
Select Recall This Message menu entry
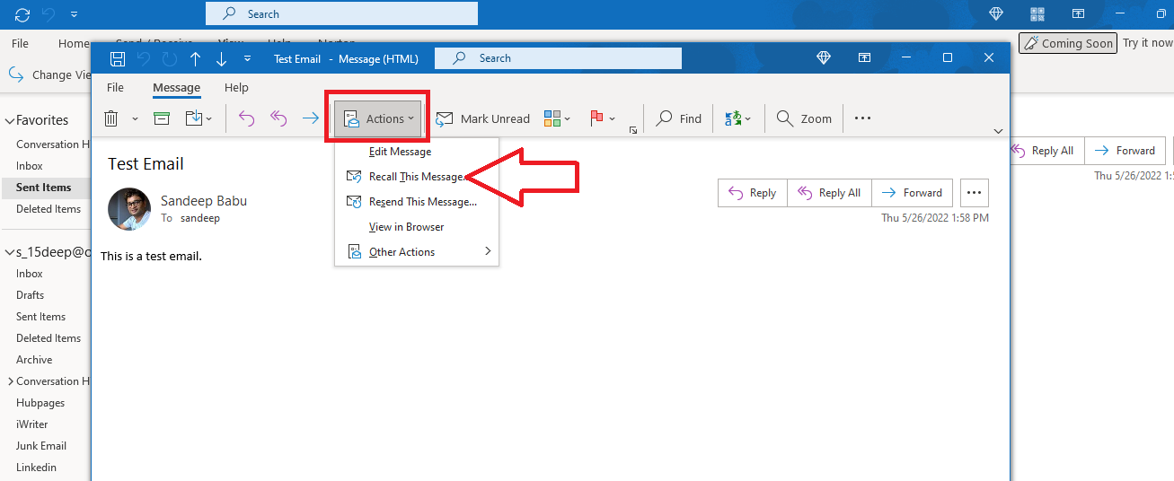417,177
